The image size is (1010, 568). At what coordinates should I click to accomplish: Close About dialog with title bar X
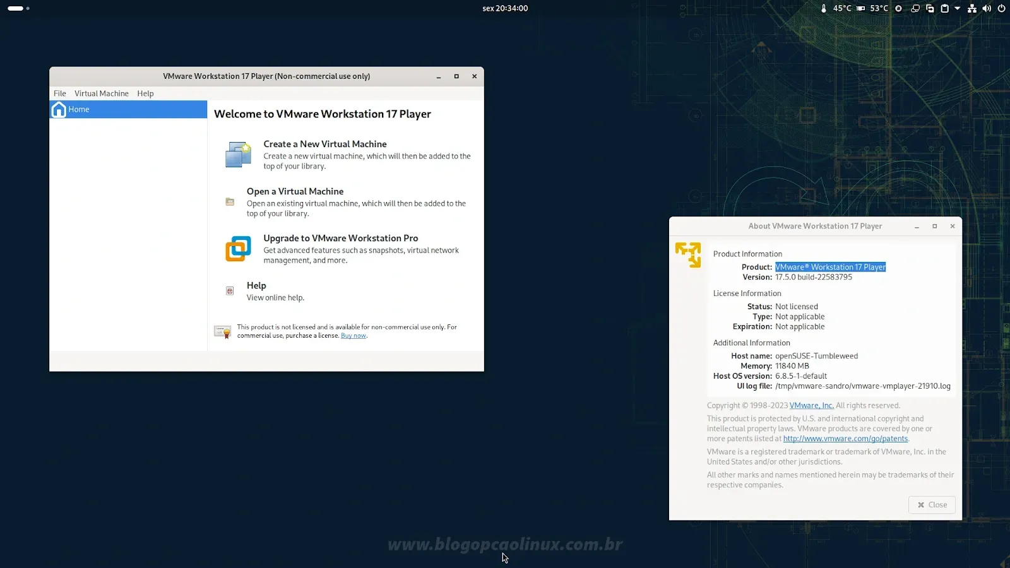[x=953, y=226]
